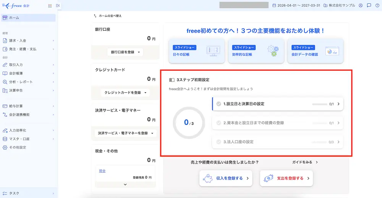Click the その他設定 gear icon
The width and height of the screenshot is (382, 198).
point(5,147)
